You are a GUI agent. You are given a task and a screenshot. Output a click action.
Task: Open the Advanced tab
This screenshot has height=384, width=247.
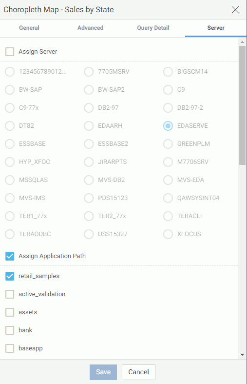tap(91, 28)
